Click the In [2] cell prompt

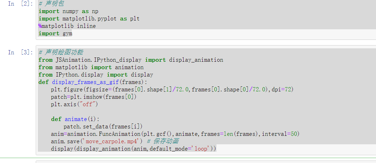click(x=21, y=4)
